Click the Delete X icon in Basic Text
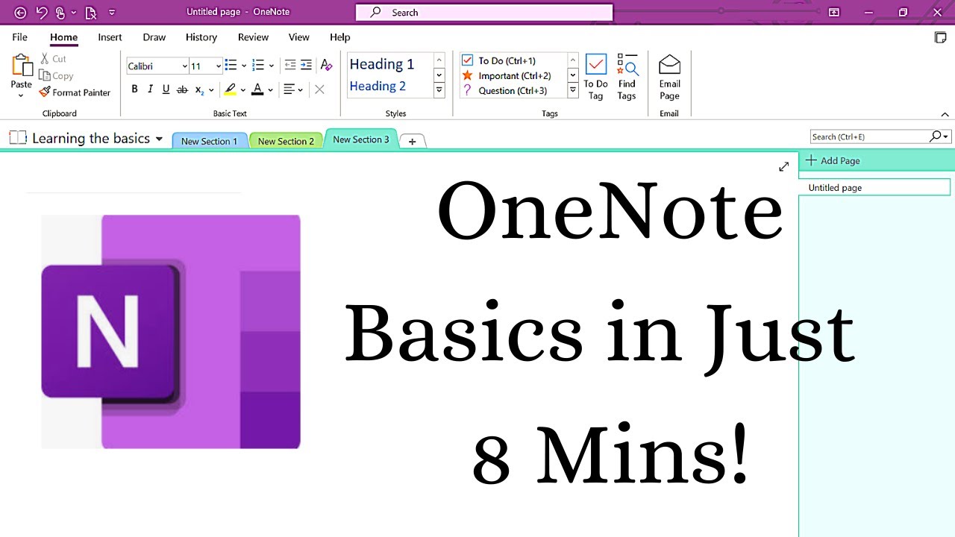 [319, 89]
